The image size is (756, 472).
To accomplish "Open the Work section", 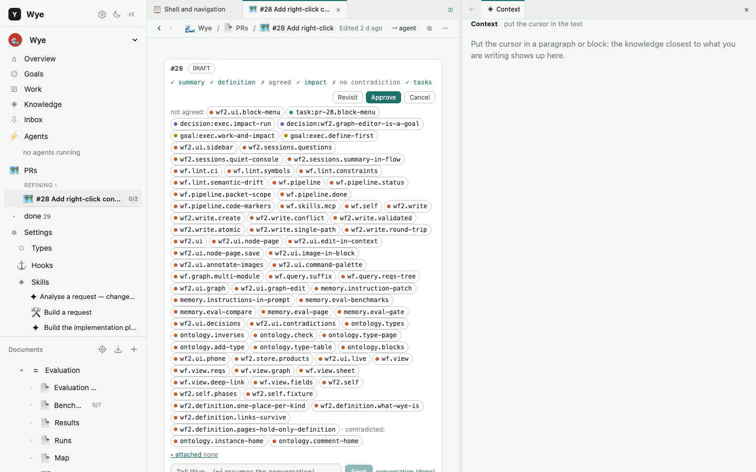I will pos(33,89).
